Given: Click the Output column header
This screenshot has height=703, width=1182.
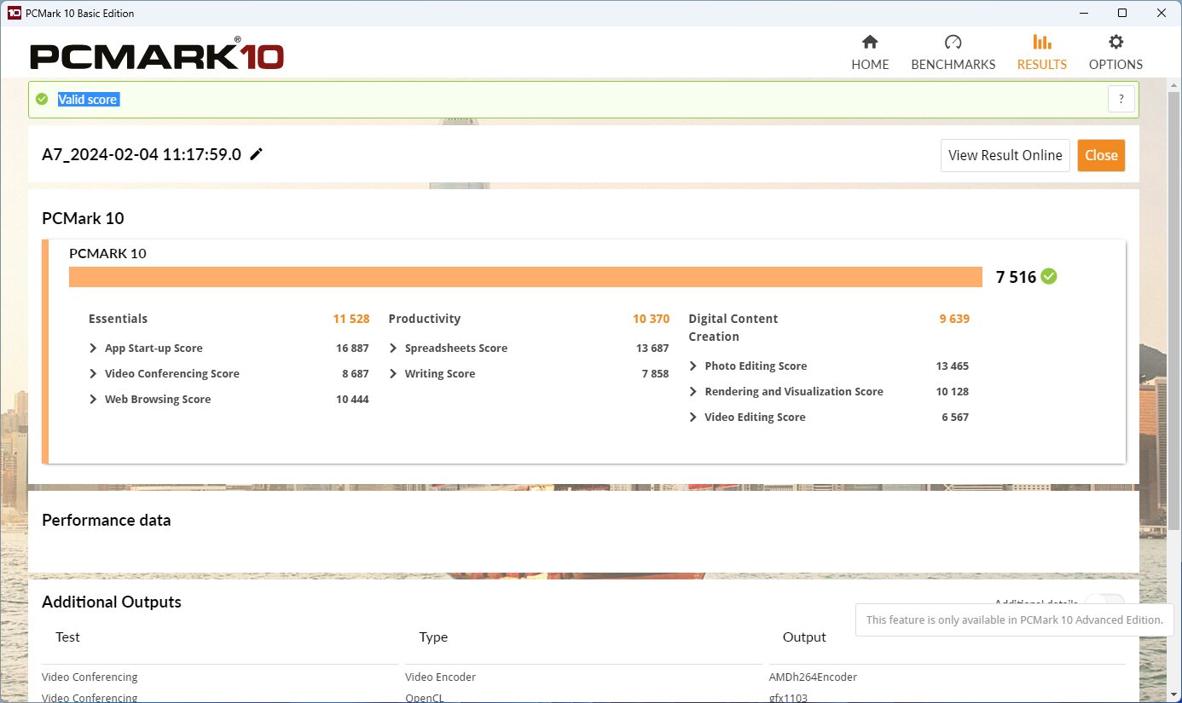Looking at the screenshot, I should coord(804,637).
